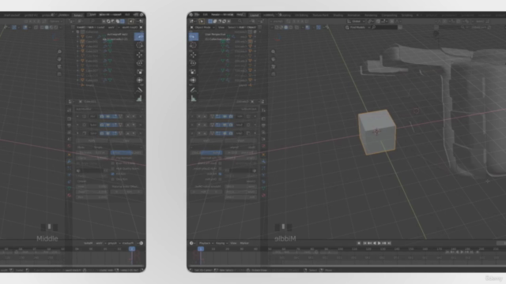Jump to end frame in right timeline
This screenshot has width=506, height=284.
tap(389, 243)
